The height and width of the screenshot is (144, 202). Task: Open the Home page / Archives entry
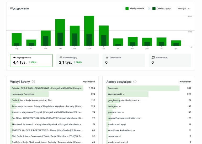click(23, 94)
